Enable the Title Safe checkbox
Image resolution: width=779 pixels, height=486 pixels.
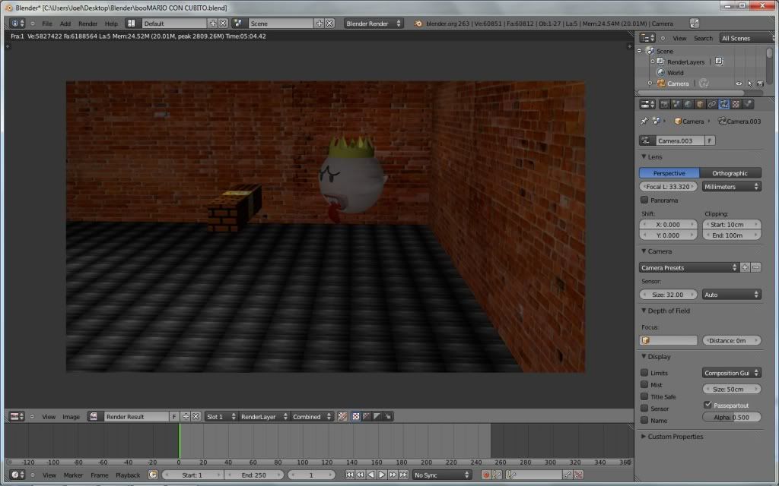point(644,396)
